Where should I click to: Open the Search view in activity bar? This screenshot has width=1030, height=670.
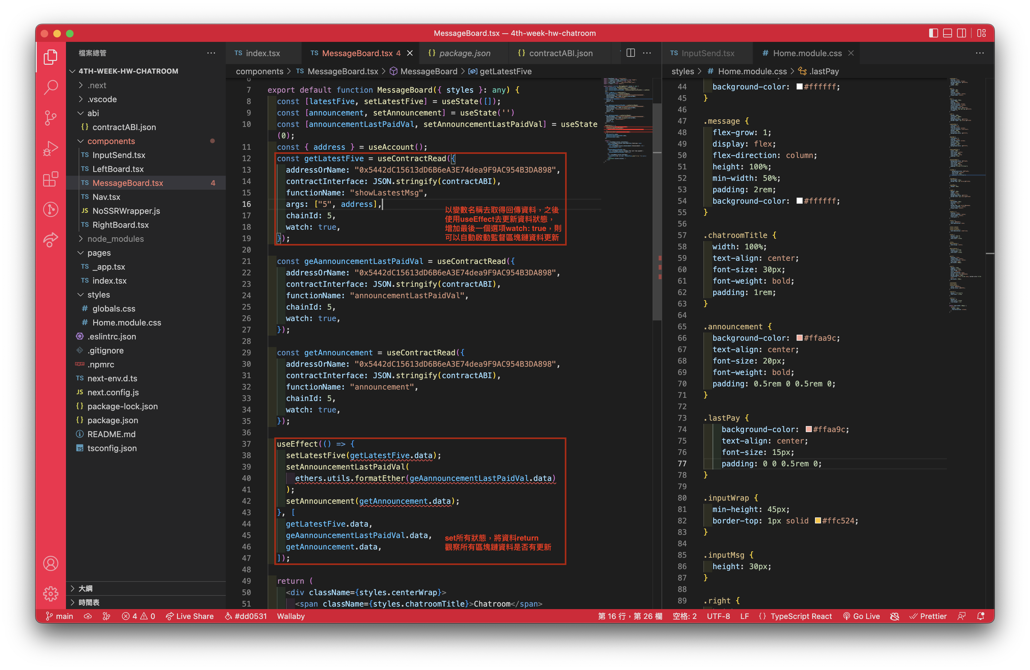coord(51,87)
